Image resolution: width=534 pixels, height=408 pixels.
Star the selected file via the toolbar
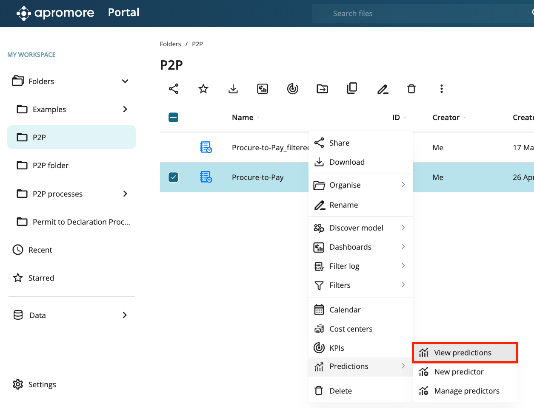click(x=203, y=89)
